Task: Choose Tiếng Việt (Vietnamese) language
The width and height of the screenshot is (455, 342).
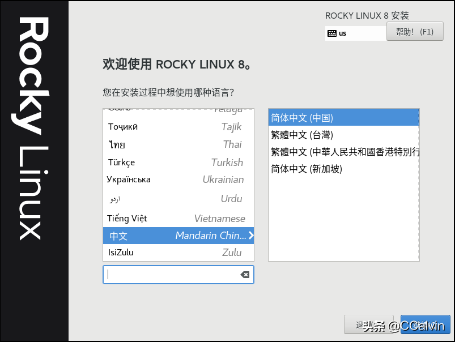Action: [178, 219]
